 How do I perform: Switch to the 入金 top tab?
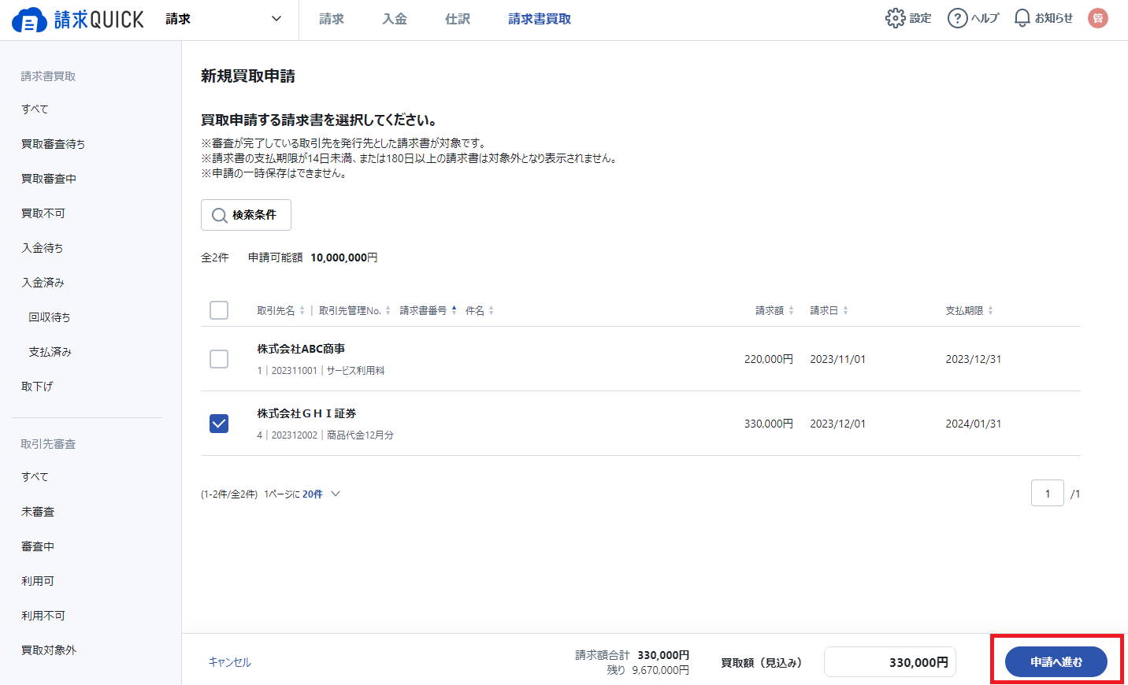point(395,19)
